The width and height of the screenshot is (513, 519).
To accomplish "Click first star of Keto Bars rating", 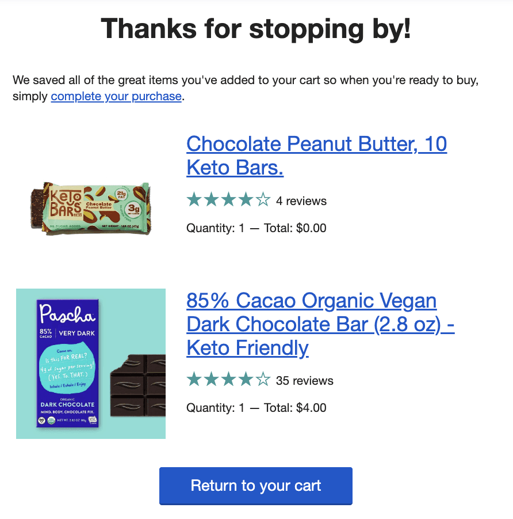I will point(194,200).
